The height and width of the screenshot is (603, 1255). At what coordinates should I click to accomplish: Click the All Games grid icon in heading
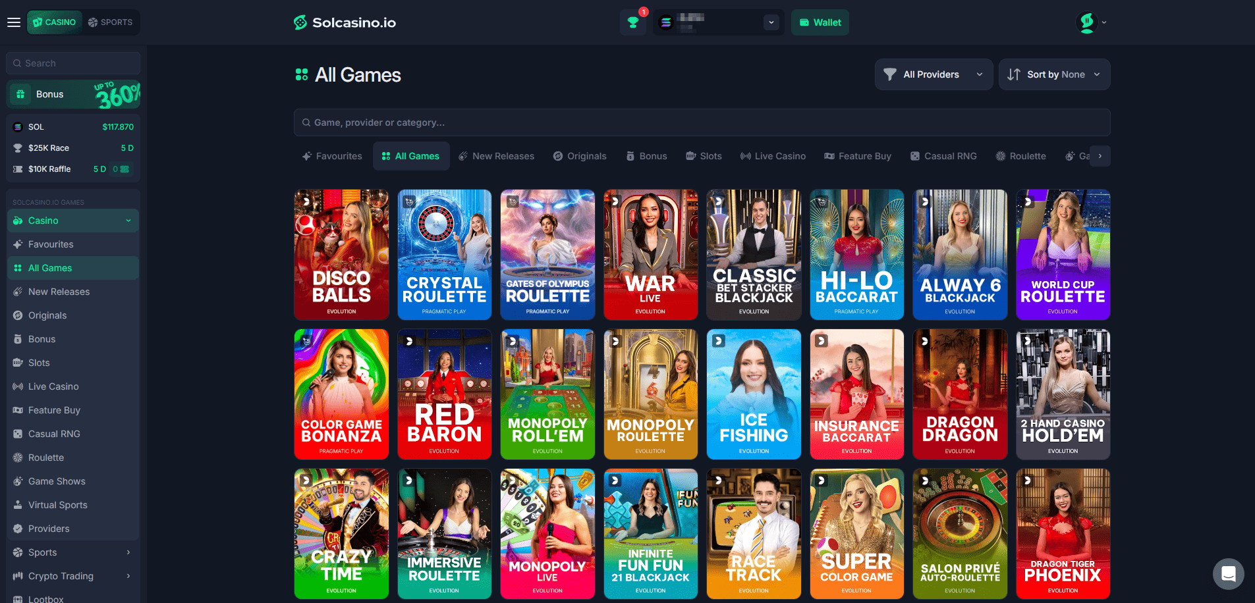click(x=302, y=74)
